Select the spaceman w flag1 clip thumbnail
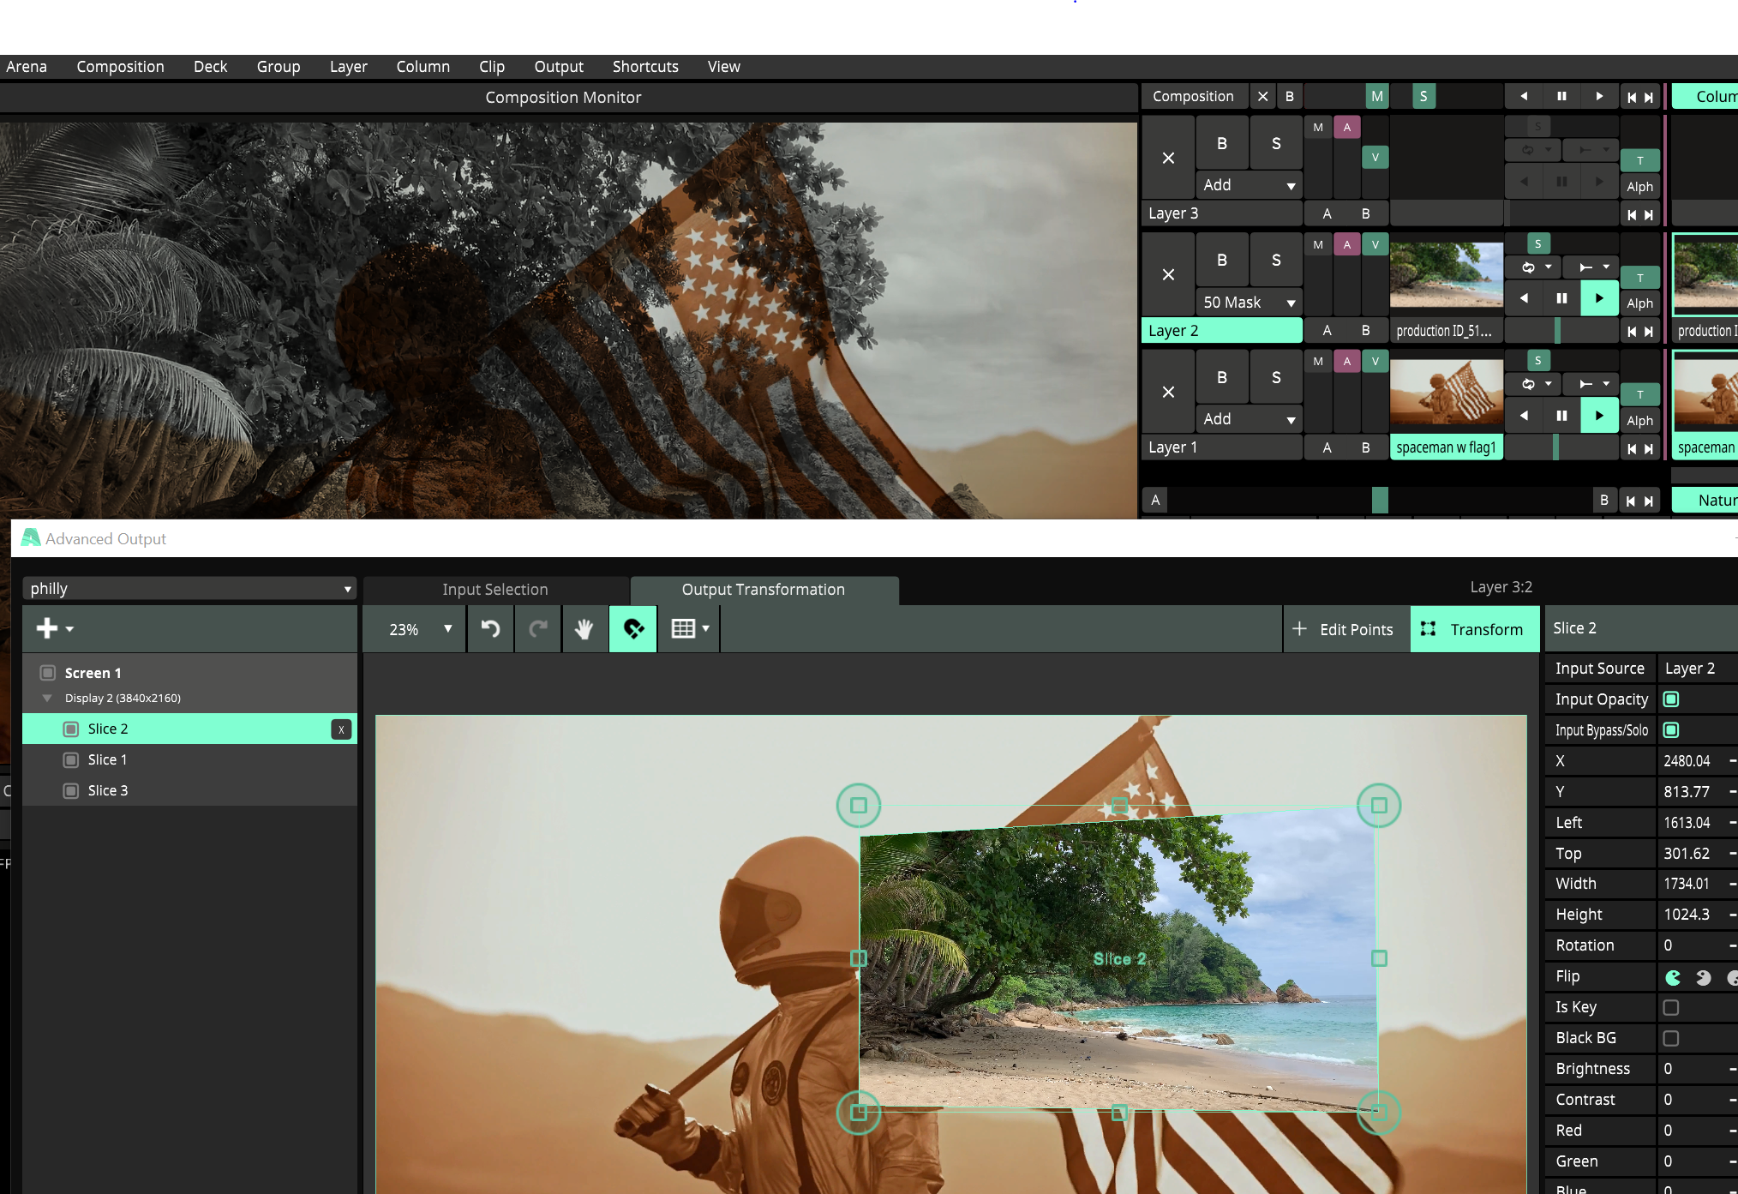This screenshot has width=1738, height=1194. (x=1446, y=393)
